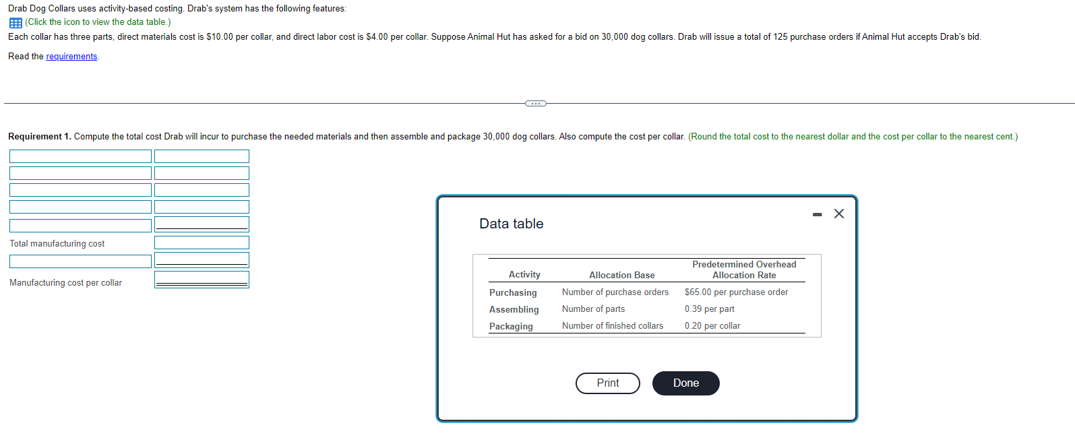Image resolution: width=1075 pixels, height=446 pixels.
Task: Click the first label field in row one
Action: click(x=80, y=156)
